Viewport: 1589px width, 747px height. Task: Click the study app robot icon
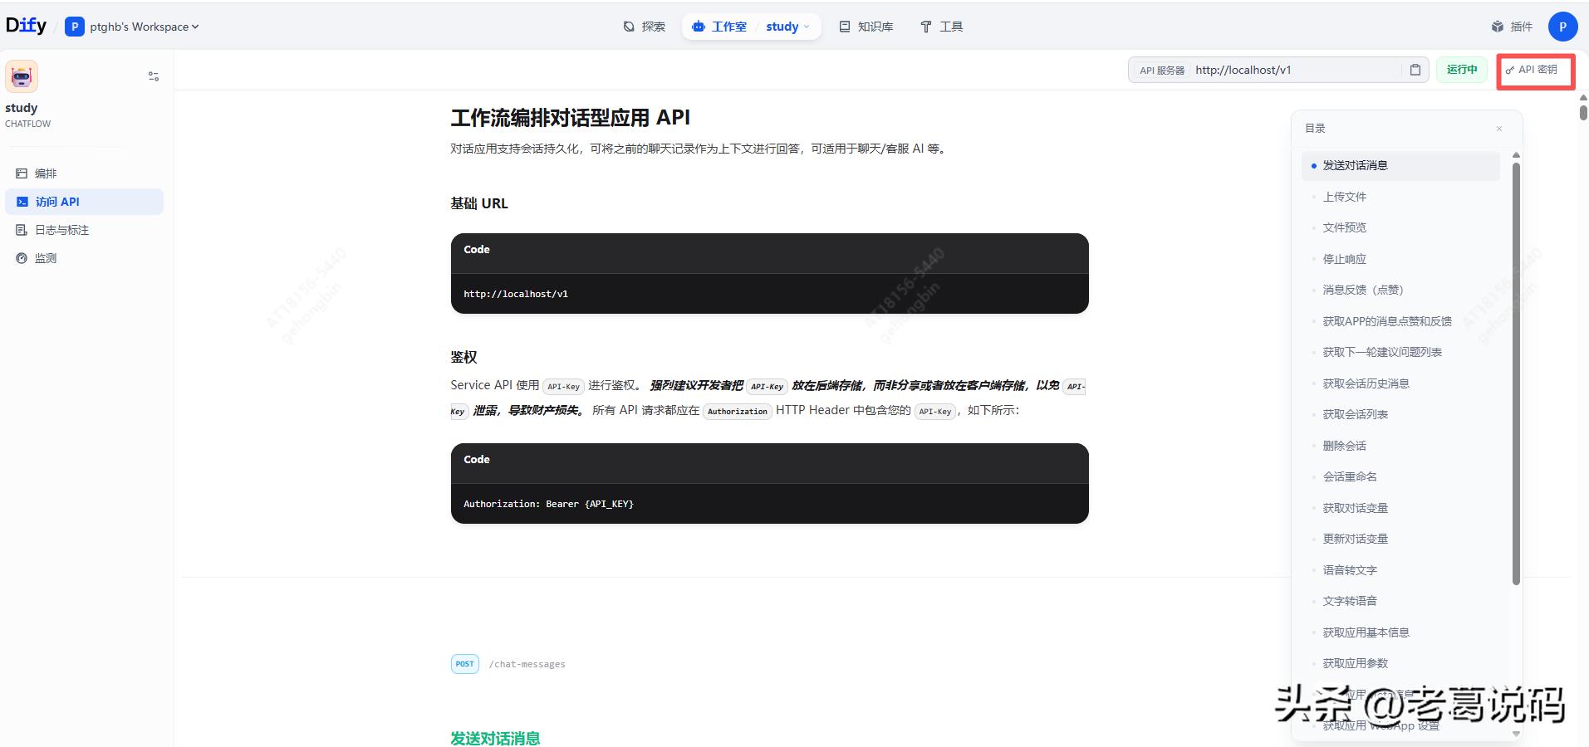[x=22, y=76]
